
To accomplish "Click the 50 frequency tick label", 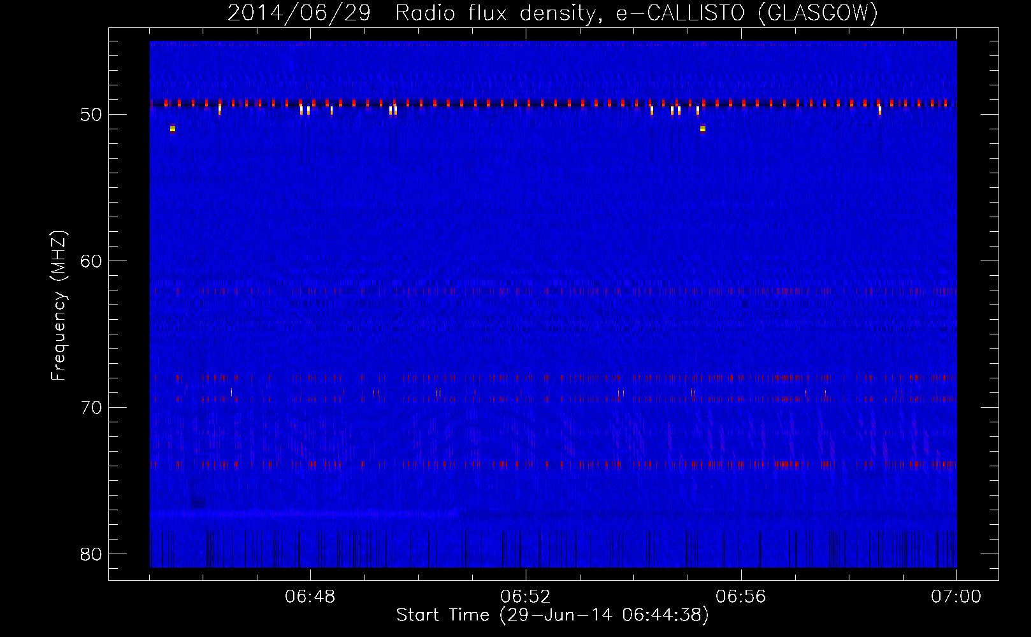I will point(91,115).
